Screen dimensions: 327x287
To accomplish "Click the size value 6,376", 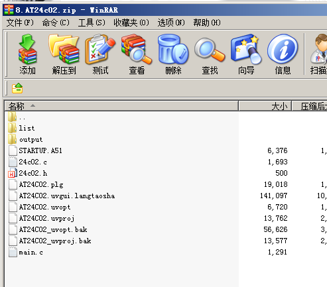I will [x=277, y=150].
